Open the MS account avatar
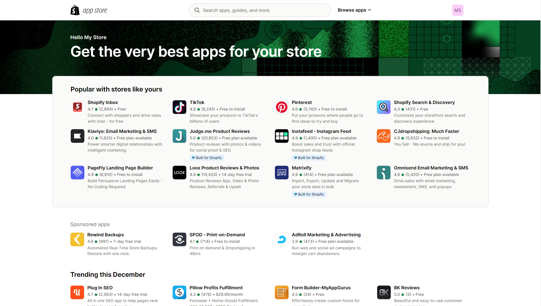 click(458, 10)
